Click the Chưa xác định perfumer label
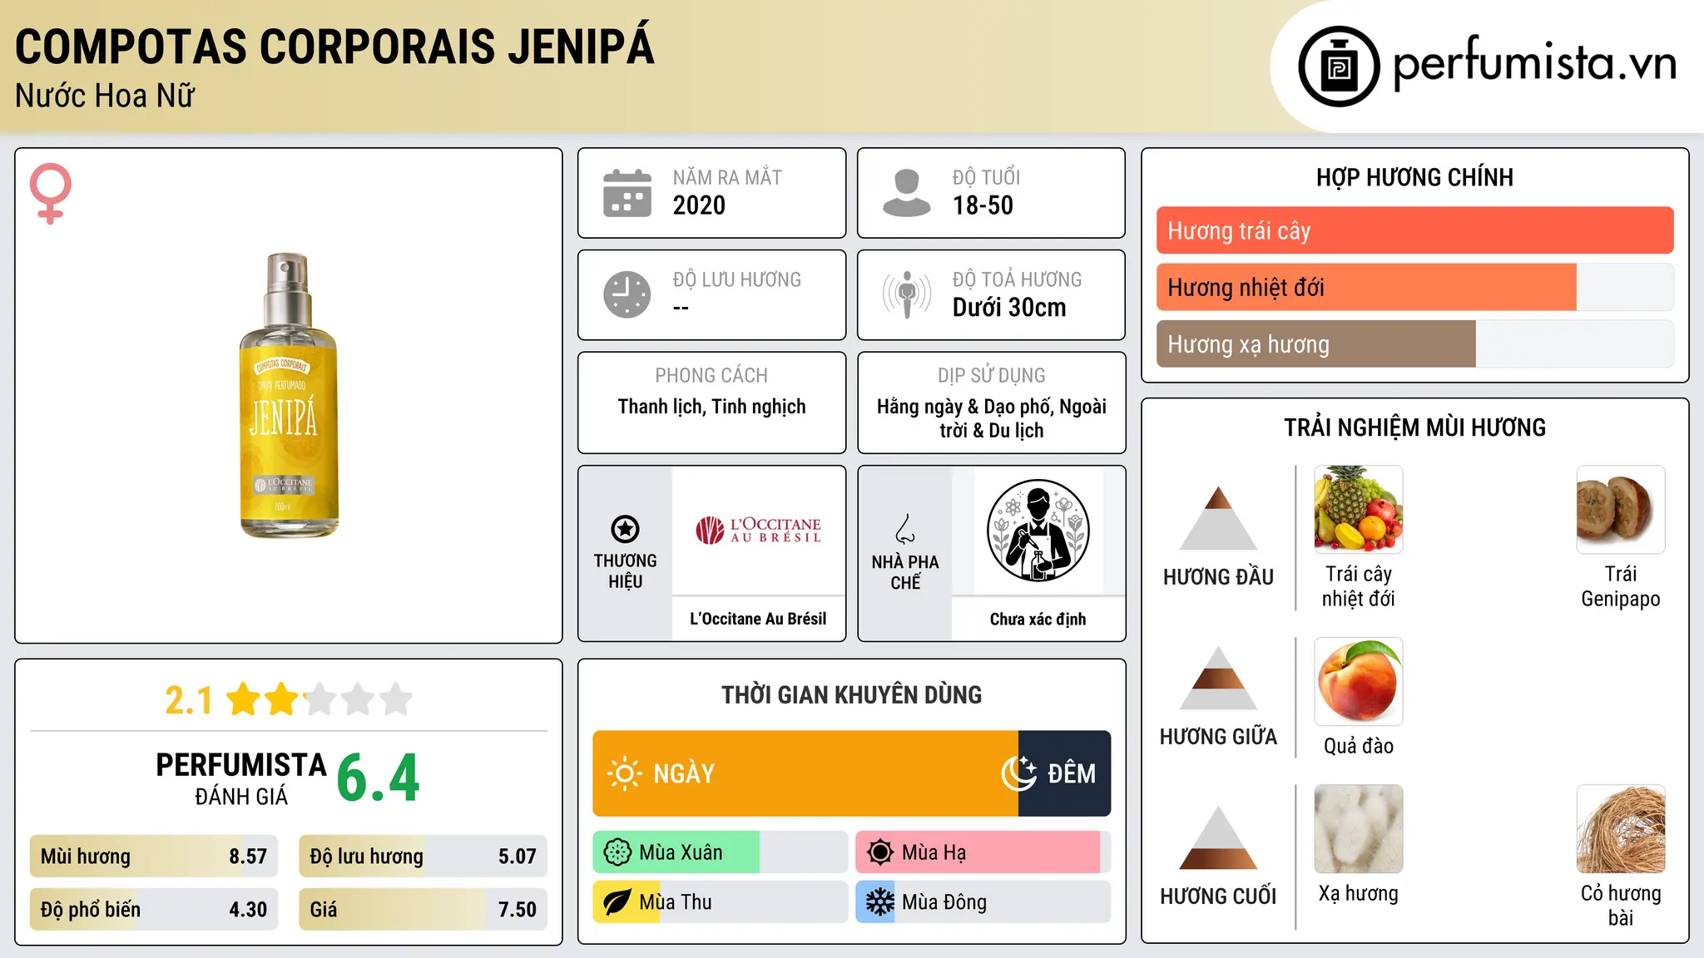Screen dimensions: 1704x958 click(1038, 619)
